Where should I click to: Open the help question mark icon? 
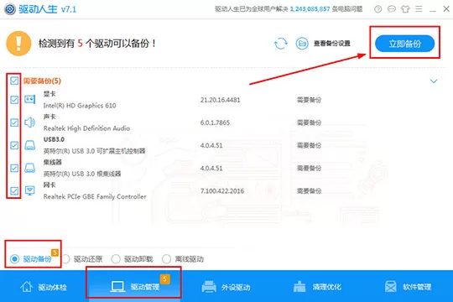pos(377,9)
